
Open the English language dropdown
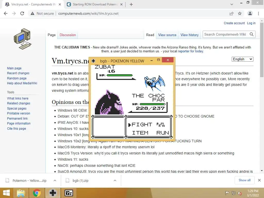(242, 59)
